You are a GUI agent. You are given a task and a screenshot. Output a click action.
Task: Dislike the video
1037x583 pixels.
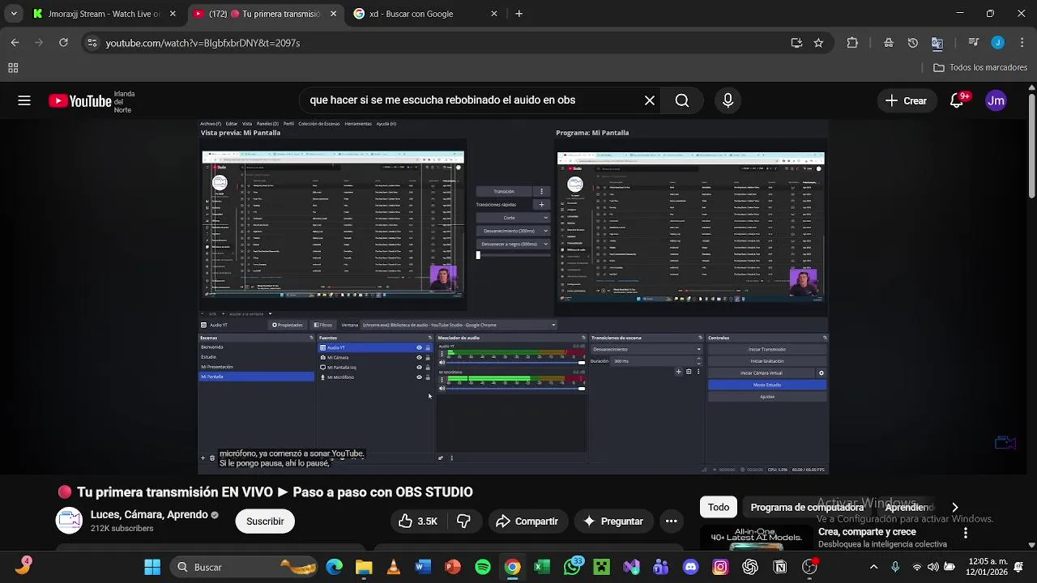464,521
